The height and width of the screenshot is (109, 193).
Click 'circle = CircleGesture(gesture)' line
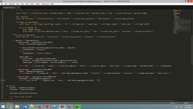click(x=33, y=44)
